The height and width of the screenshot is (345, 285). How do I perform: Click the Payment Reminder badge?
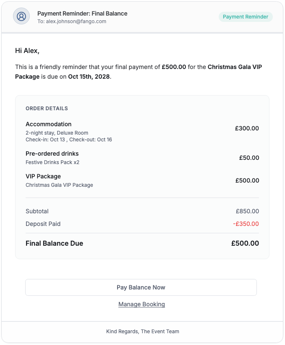246,17
